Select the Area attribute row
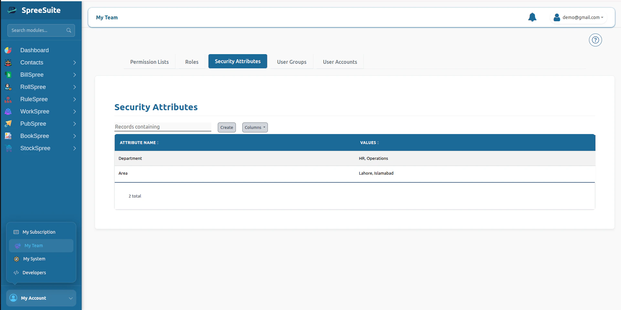 point(355,173)
